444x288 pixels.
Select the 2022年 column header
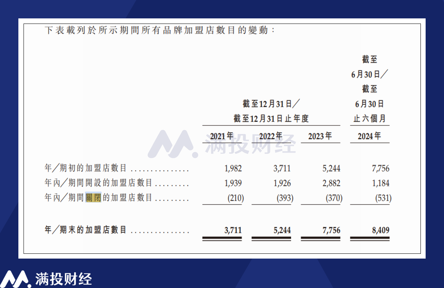[x=271, y=136]
